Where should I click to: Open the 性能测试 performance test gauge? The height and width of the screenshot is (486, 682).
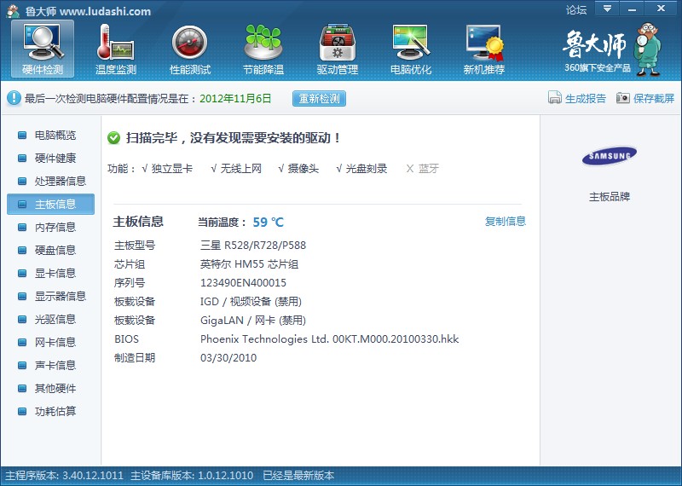tap(189, 49)
